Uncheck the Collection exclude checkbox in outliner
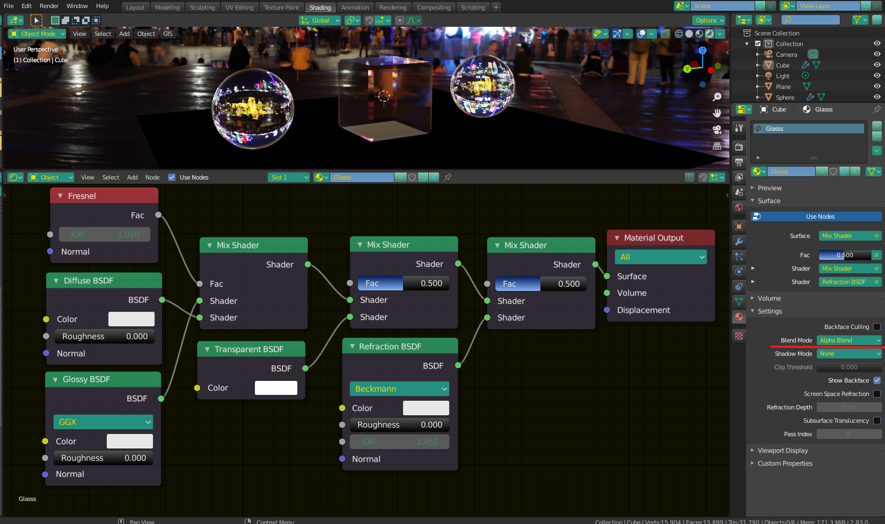The image size is (885, 524). point(758,43)
